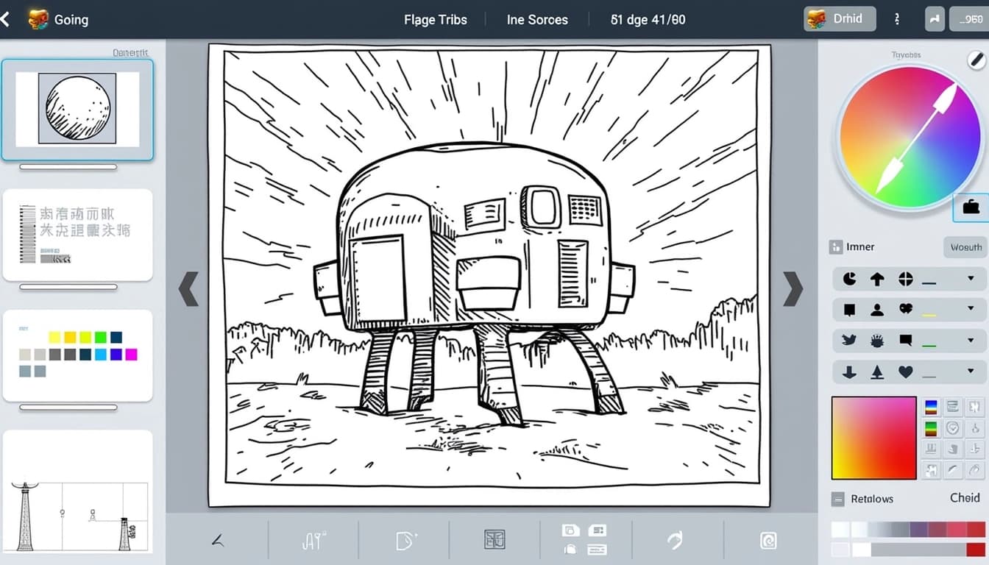Image resolution: width=989 pixels, height=565 pixels.
Task: Expand the first shape row dropdown arrow
Action: coord(971,279)
